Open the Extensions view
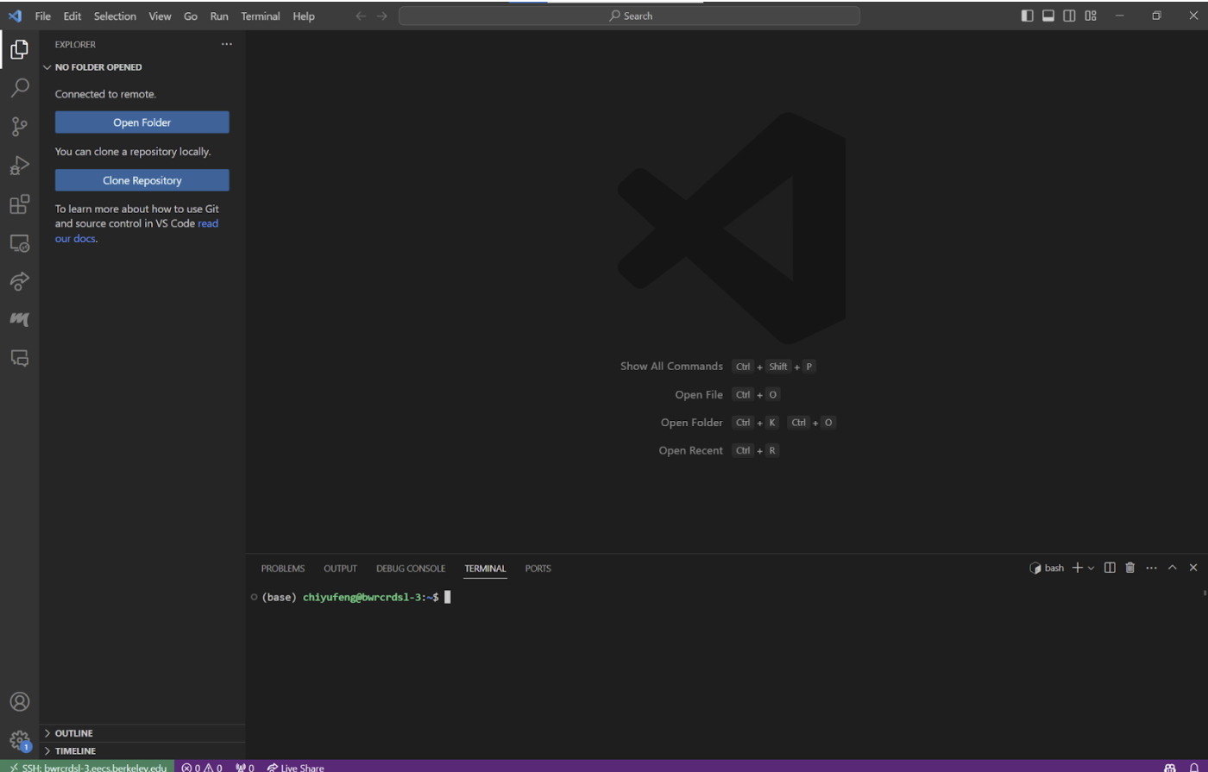 [19, 204]
